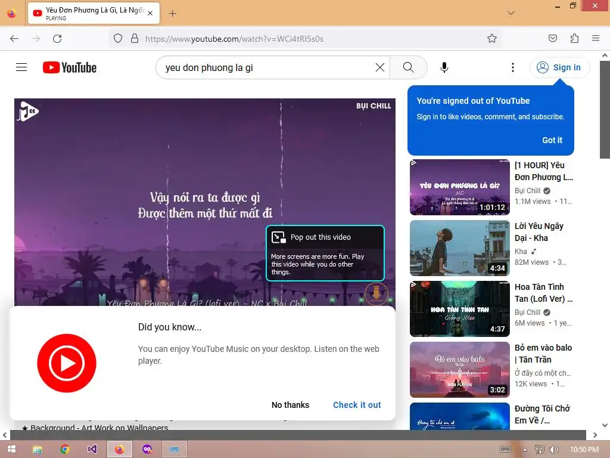Image resolution: width=610 pixels, height=458 pixels.
Task: Open Firefox application menu
Action: tap(596, 39)
